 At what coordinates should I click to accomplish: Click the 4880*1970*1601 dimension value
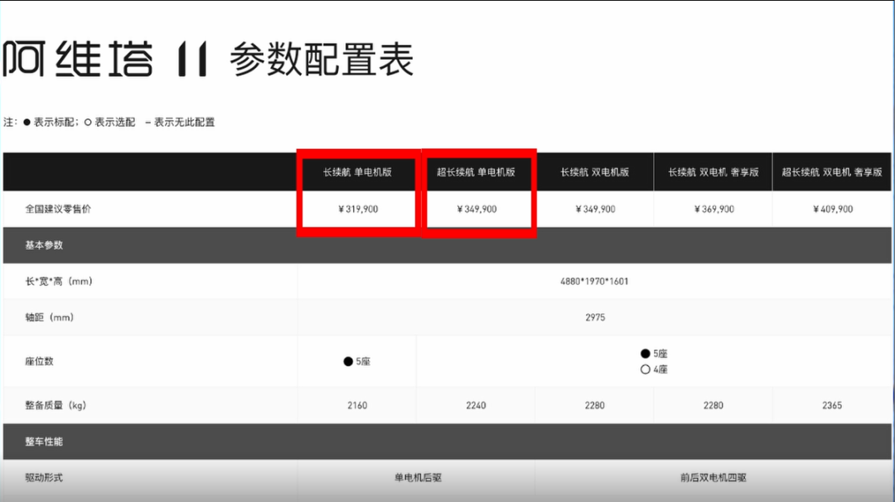[x=594, y=281]
